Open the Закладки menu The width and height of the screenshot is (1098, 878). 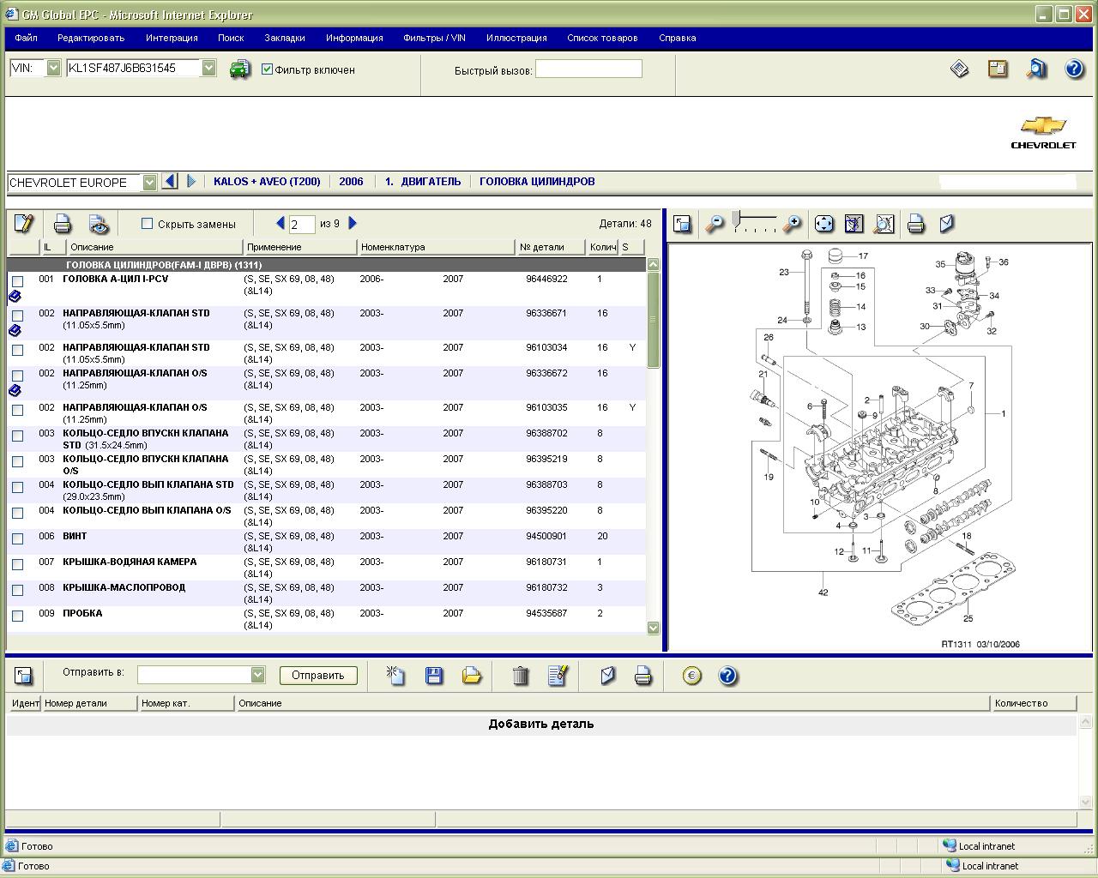click(x=285, y=38)
